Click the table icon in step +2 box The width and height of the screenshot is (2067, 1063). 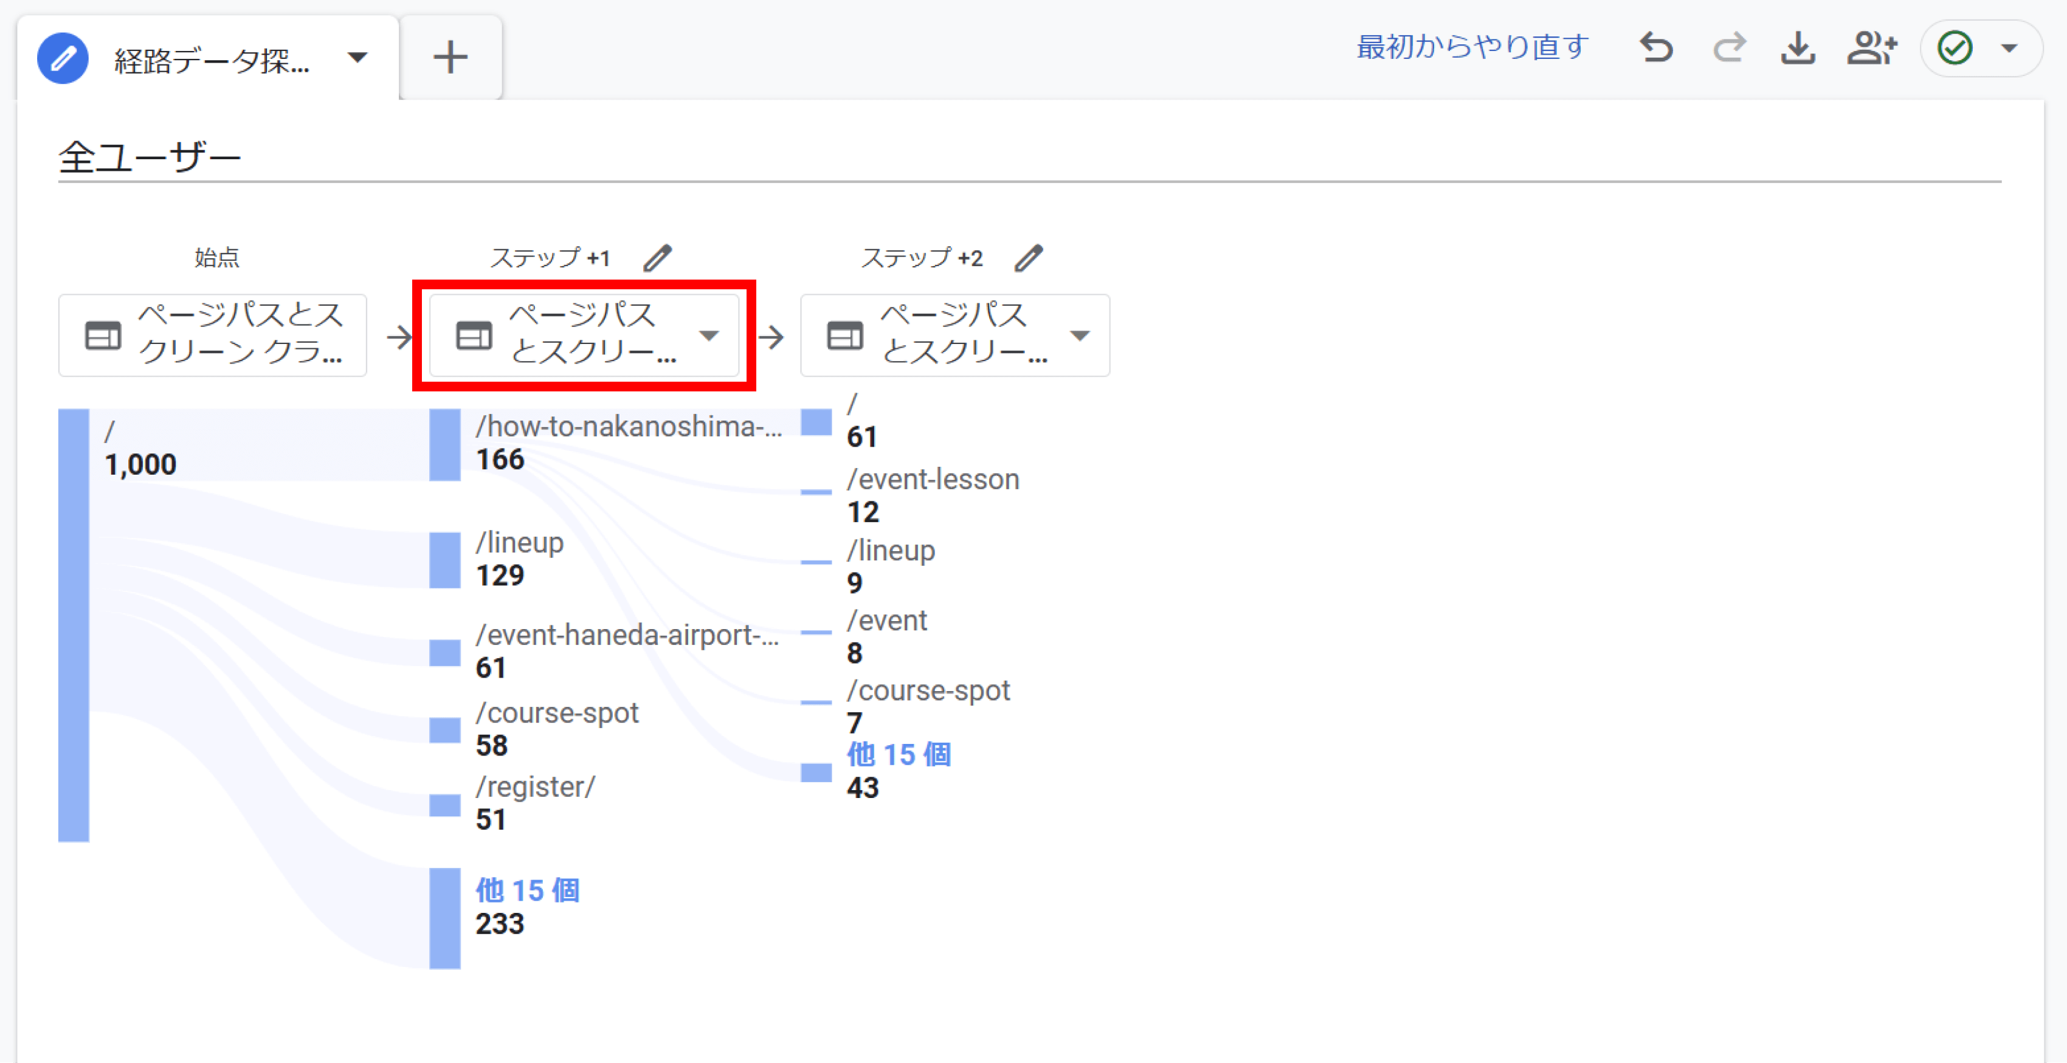(x=845, y=335)
